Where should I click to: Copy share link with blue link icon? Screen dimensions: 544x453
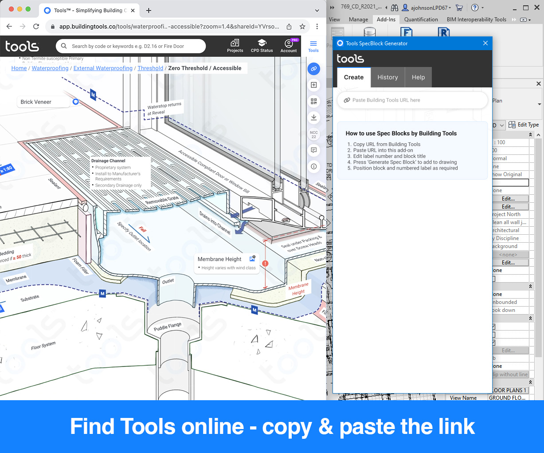(314, 69)
